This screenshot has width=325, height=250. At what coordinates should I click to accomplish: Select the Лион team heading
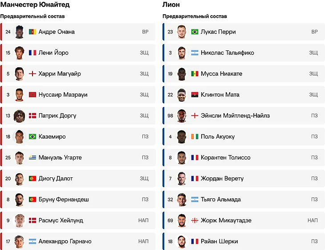pos(171,4)
